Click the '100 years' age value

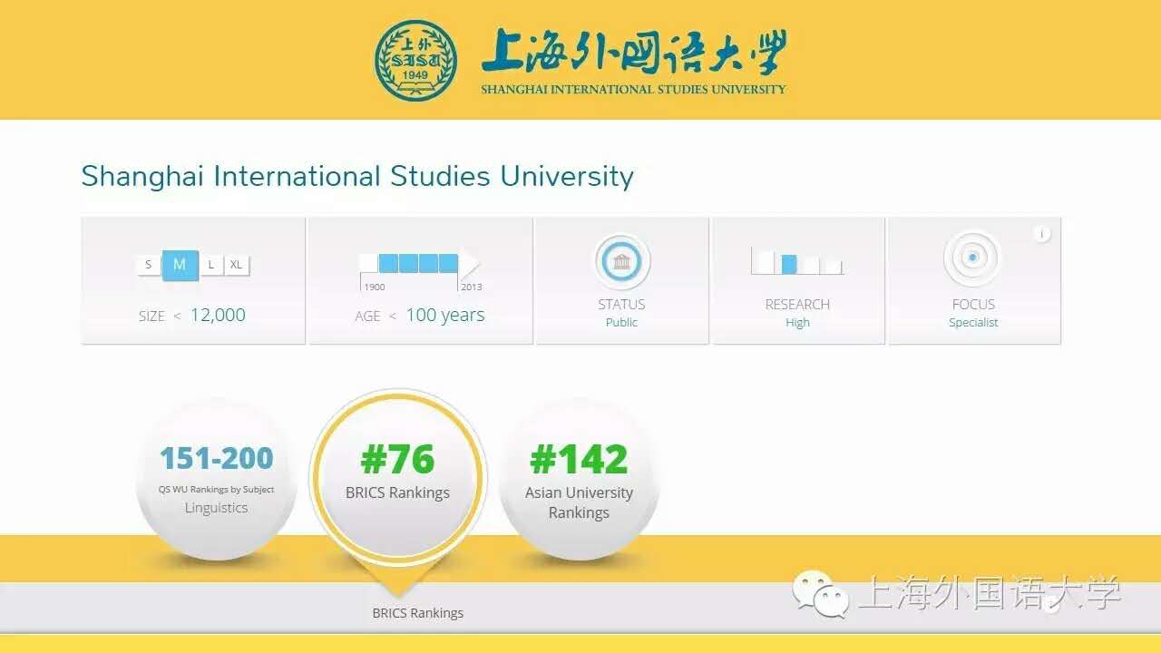(444, 315)
